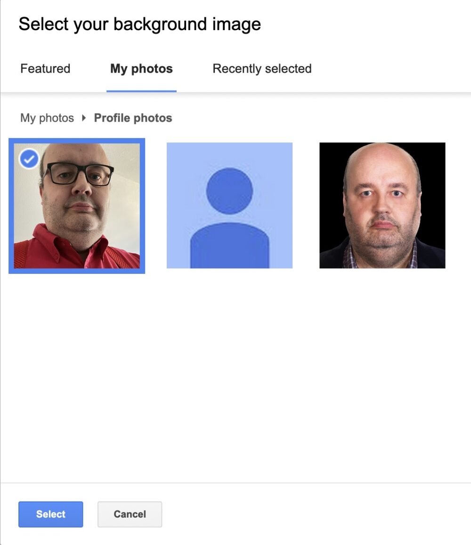
Task: Click the blue underline beneath My photos tab
Action: (x=141, y=91)
